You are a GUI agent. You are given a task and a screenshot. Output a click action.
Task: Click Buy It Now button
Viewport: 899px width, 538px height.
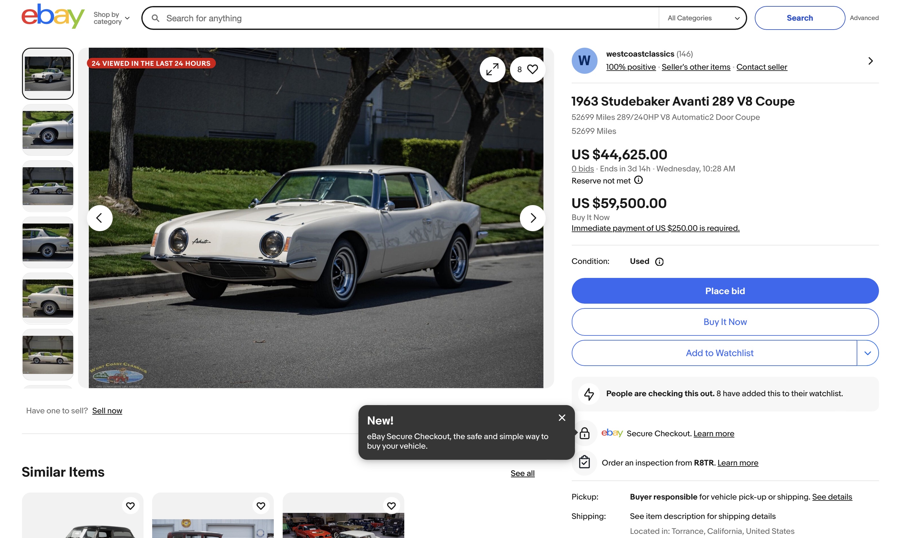[725, 322]
